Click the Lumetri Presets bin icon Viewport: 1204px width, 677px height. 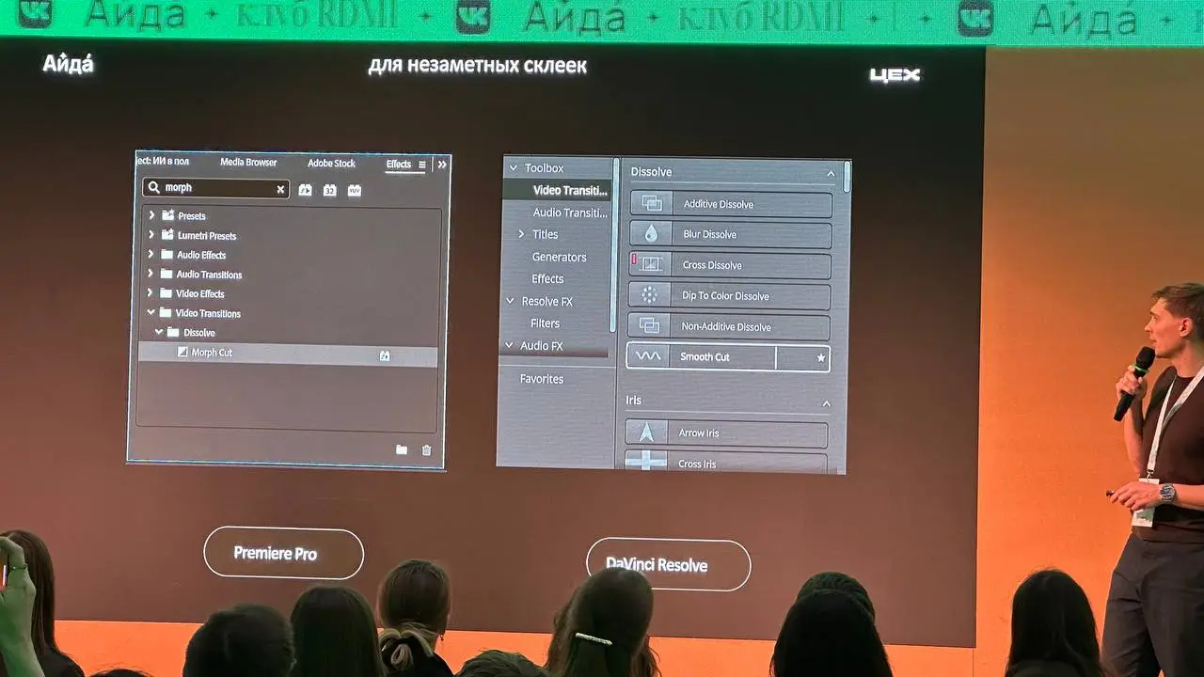pyautogui.click(x=167, y=235)
